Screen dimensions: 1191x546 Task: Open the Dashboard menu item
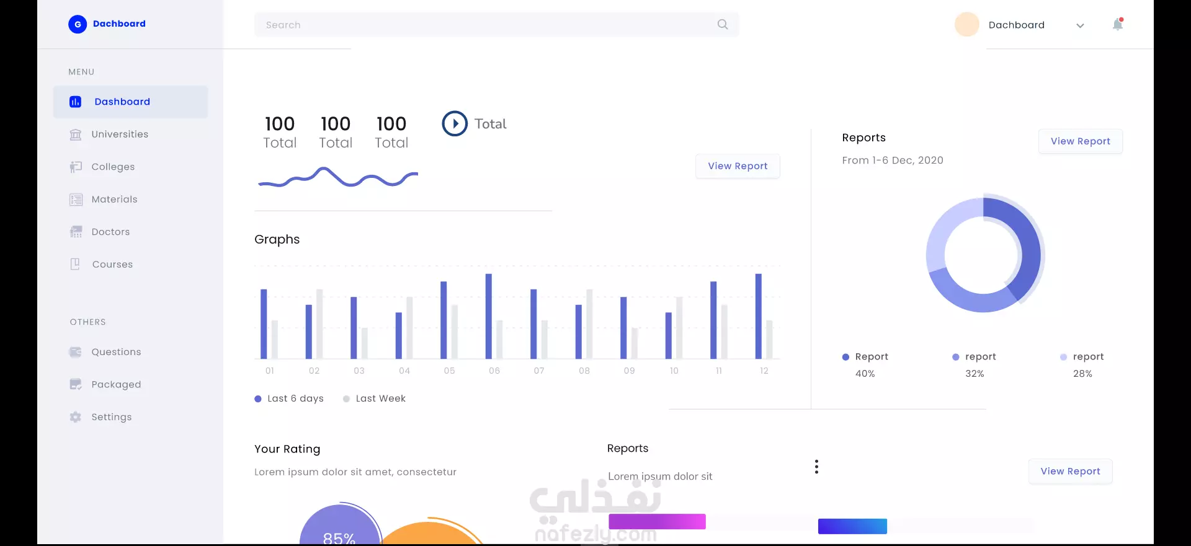(x=130, y=102)
